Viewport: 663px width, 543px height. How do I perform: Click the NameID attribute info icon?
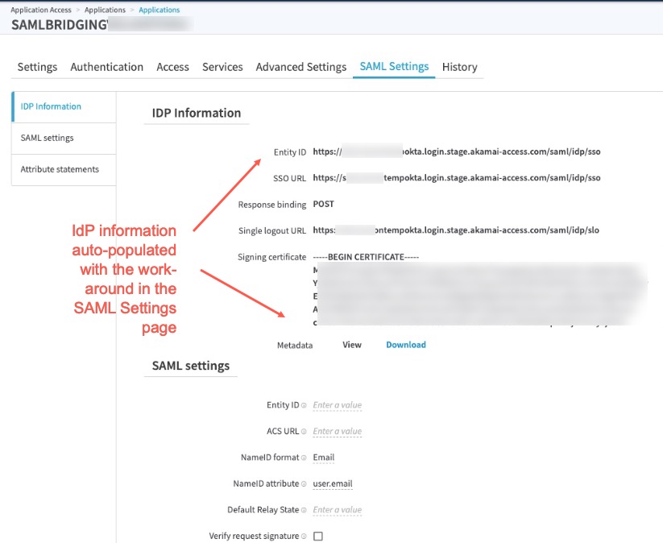coord(304,484)
